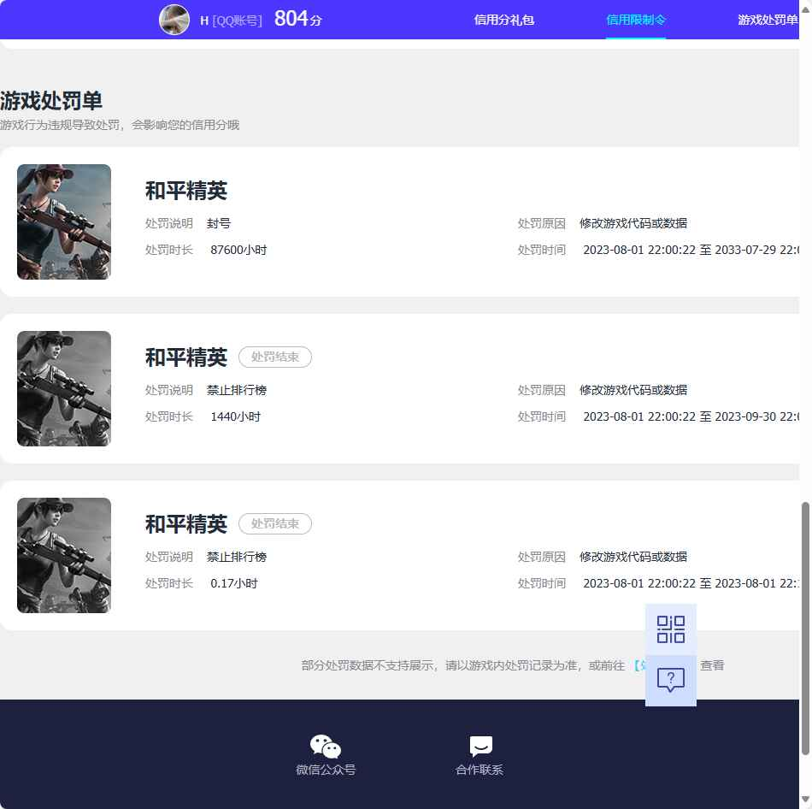Open the QR code floating icon
This screenshot has width=812, height=809.
(671, 629)
